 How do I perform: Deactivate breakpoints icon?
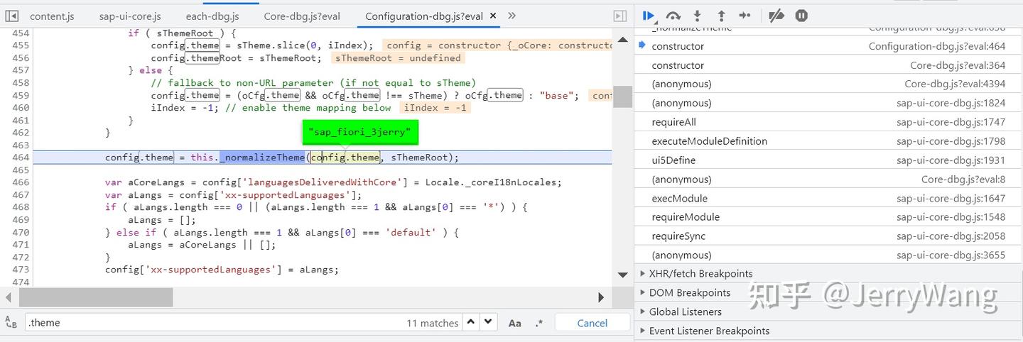click(776, 15)
